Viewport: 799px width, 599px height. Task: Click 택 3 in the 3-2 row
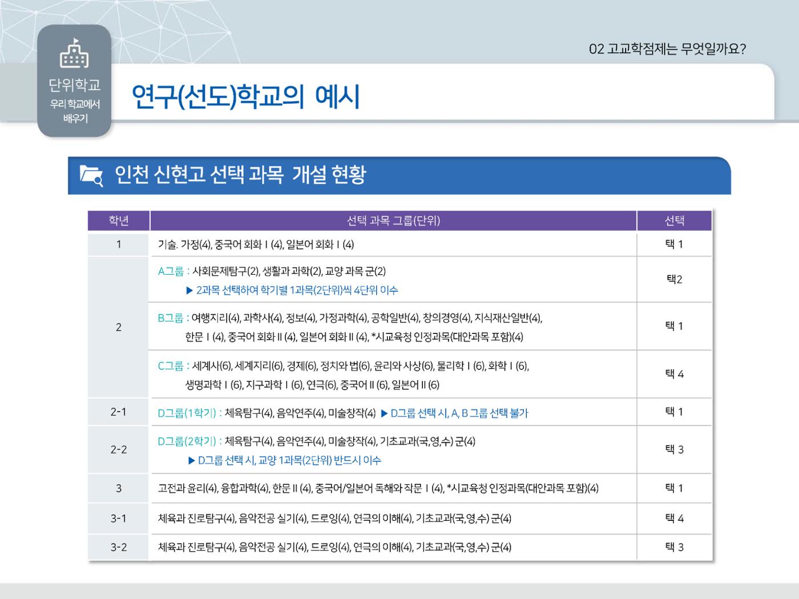click(x=674, y=547)
